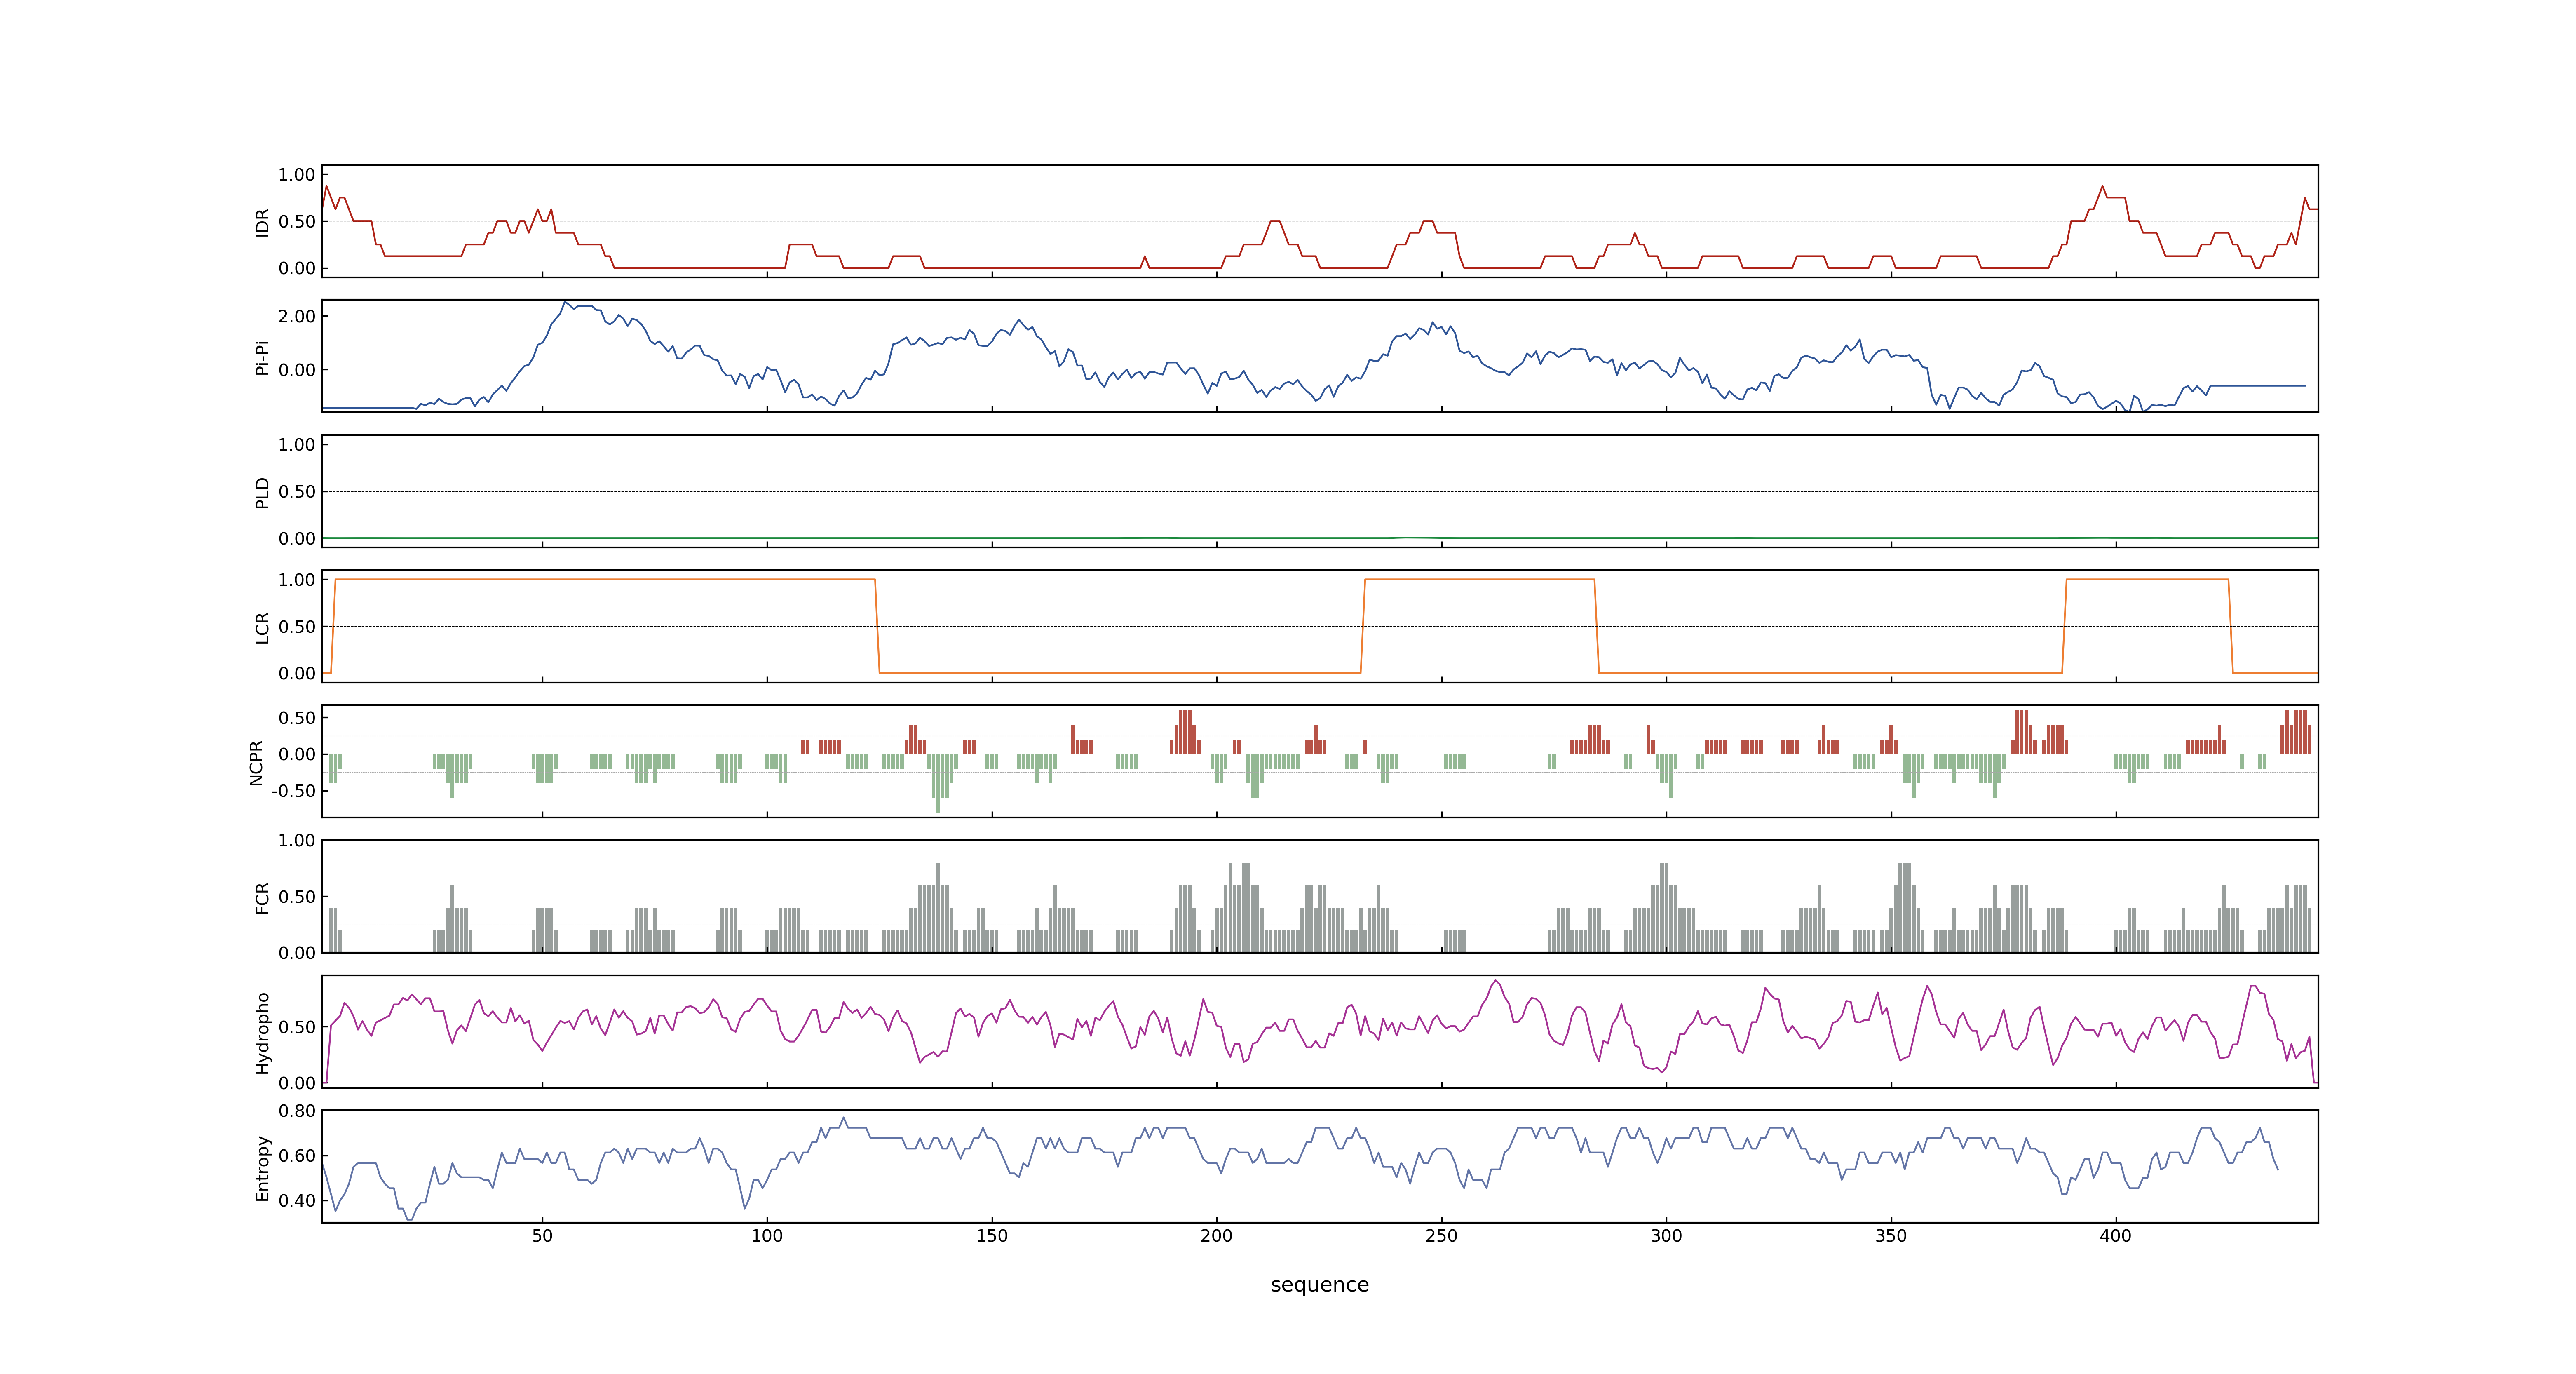
Task: Click the LCR y-axis label
Action: coord(263,627)
